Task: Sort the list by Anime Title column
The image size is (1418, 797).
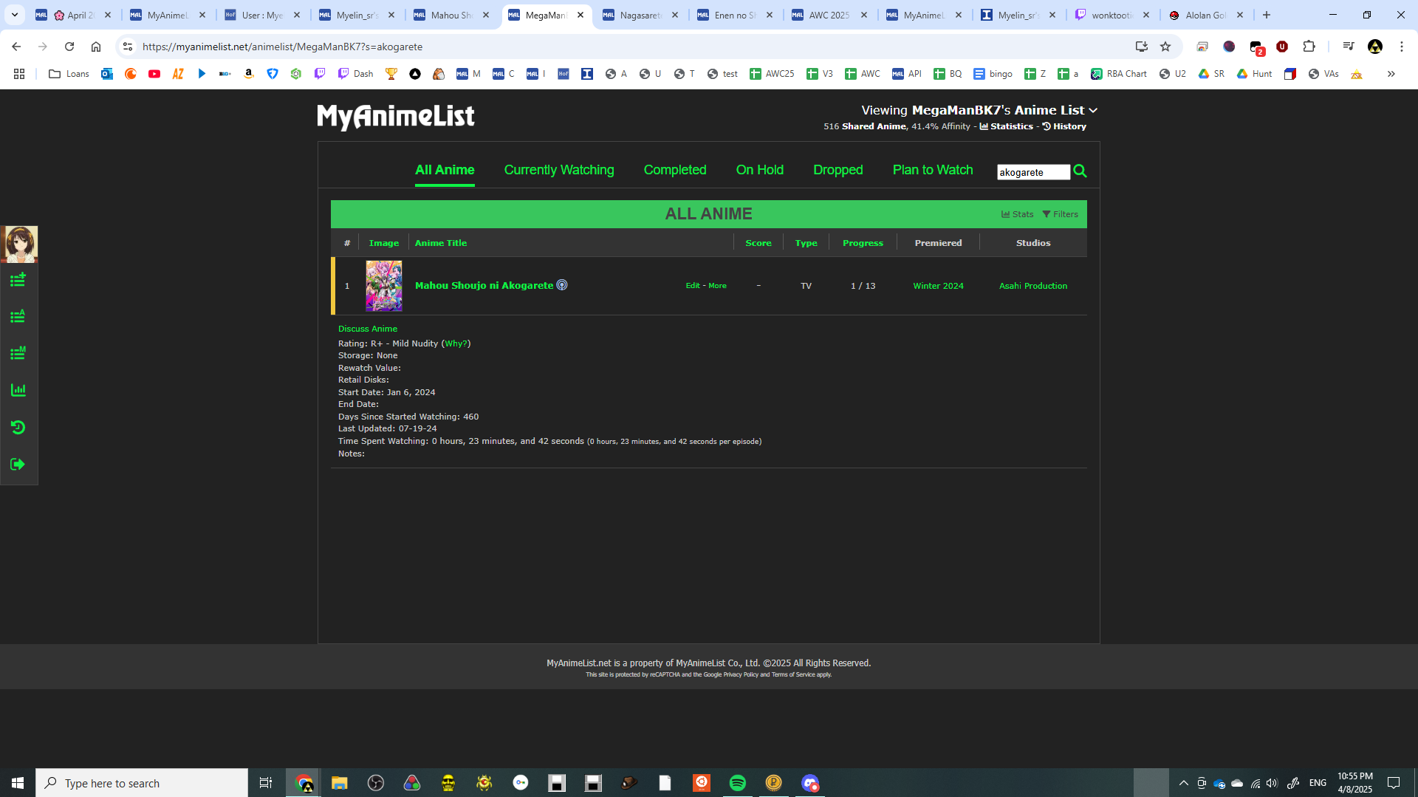Action: point(441,243)
